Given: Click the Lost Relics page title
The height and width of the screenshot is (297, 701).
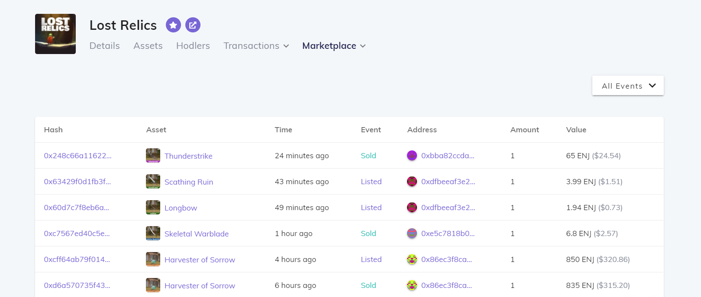Looking at the screenshot, I should coord(123,25).
